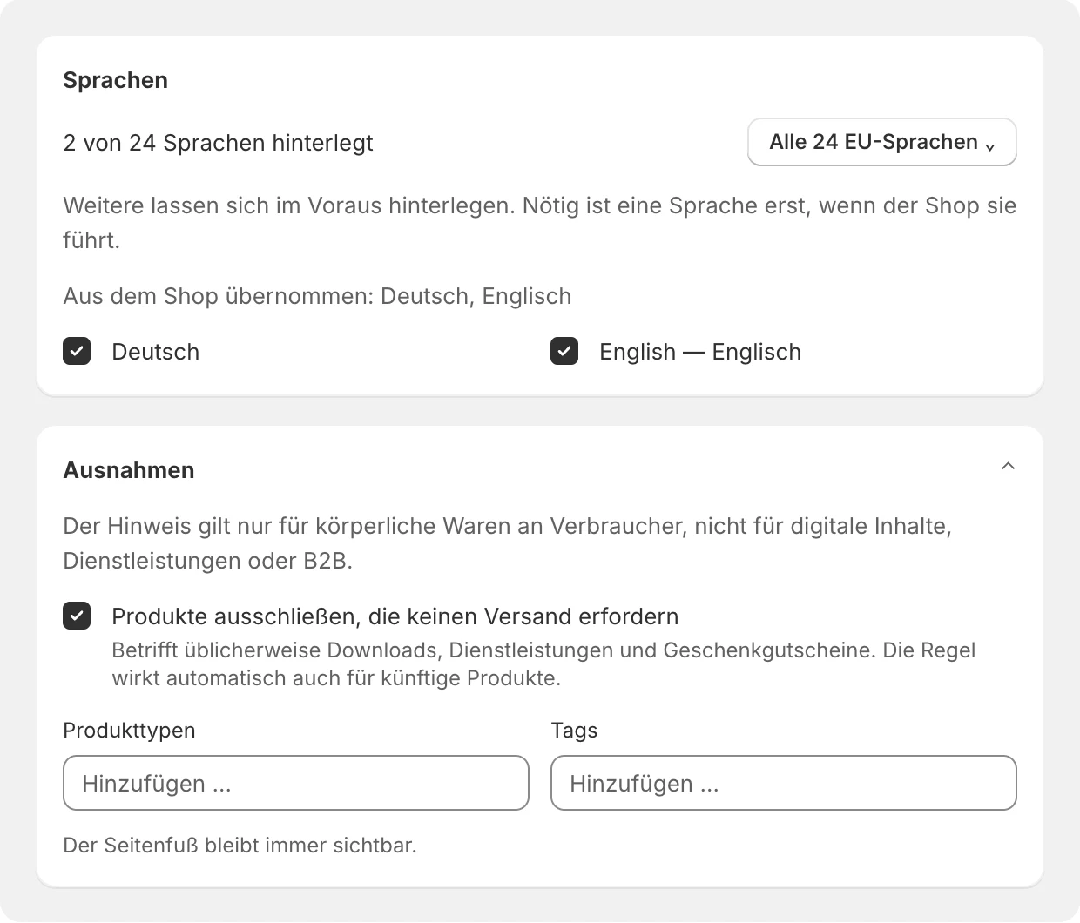The height and width of the screenshot is (923, 1080).
Task: Click 'Aus dem Shop übernommen: Deutsch, Englisch'
Action: click(317, 296)
